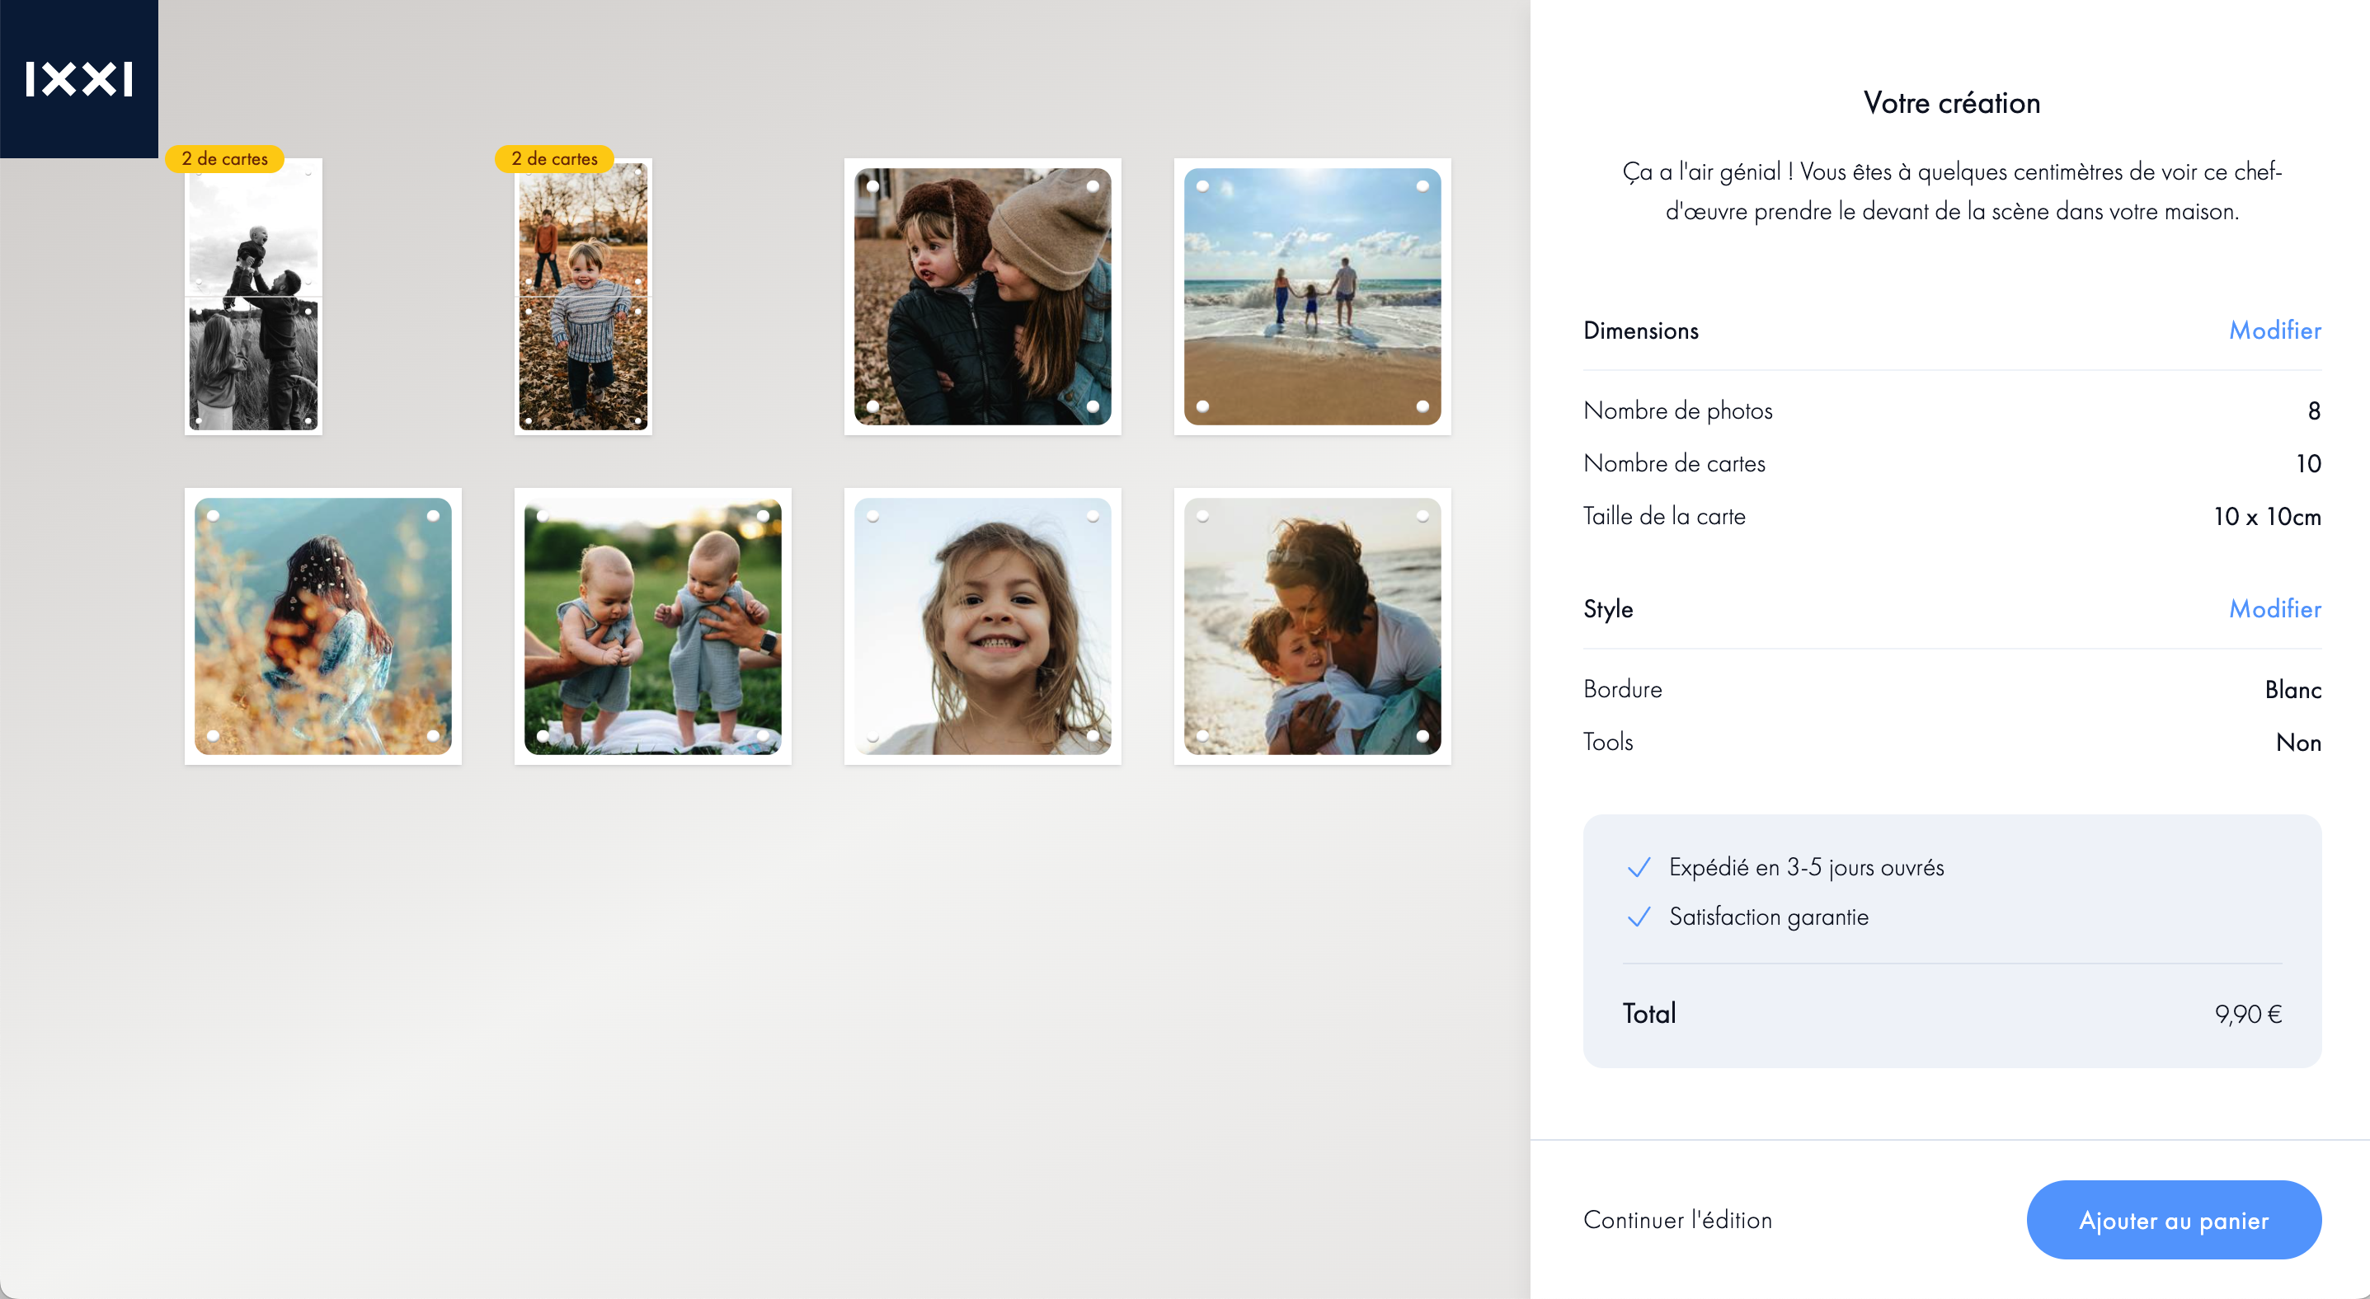Click the Bordure value Blanc
Viewport: 2370px width, 1299px height.
[x=2292, y=690]
